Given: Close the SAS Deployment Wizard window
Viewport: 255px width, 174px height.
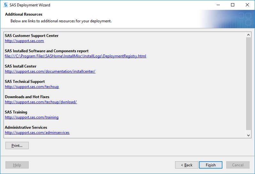Looking at the screenshot, I should pyautogui.click(x=247, y=5).
